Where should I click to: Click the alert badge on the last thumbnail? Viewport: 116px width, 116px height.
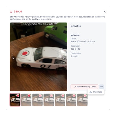point(85,96)
